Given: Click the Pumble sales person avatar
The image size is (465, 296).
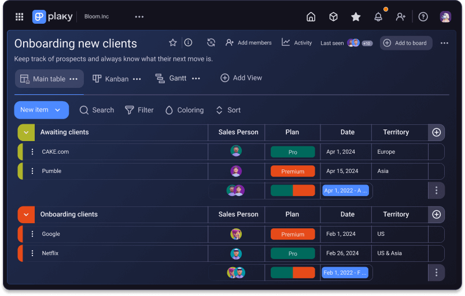Looking at the screenshot, I should [236, 171].
